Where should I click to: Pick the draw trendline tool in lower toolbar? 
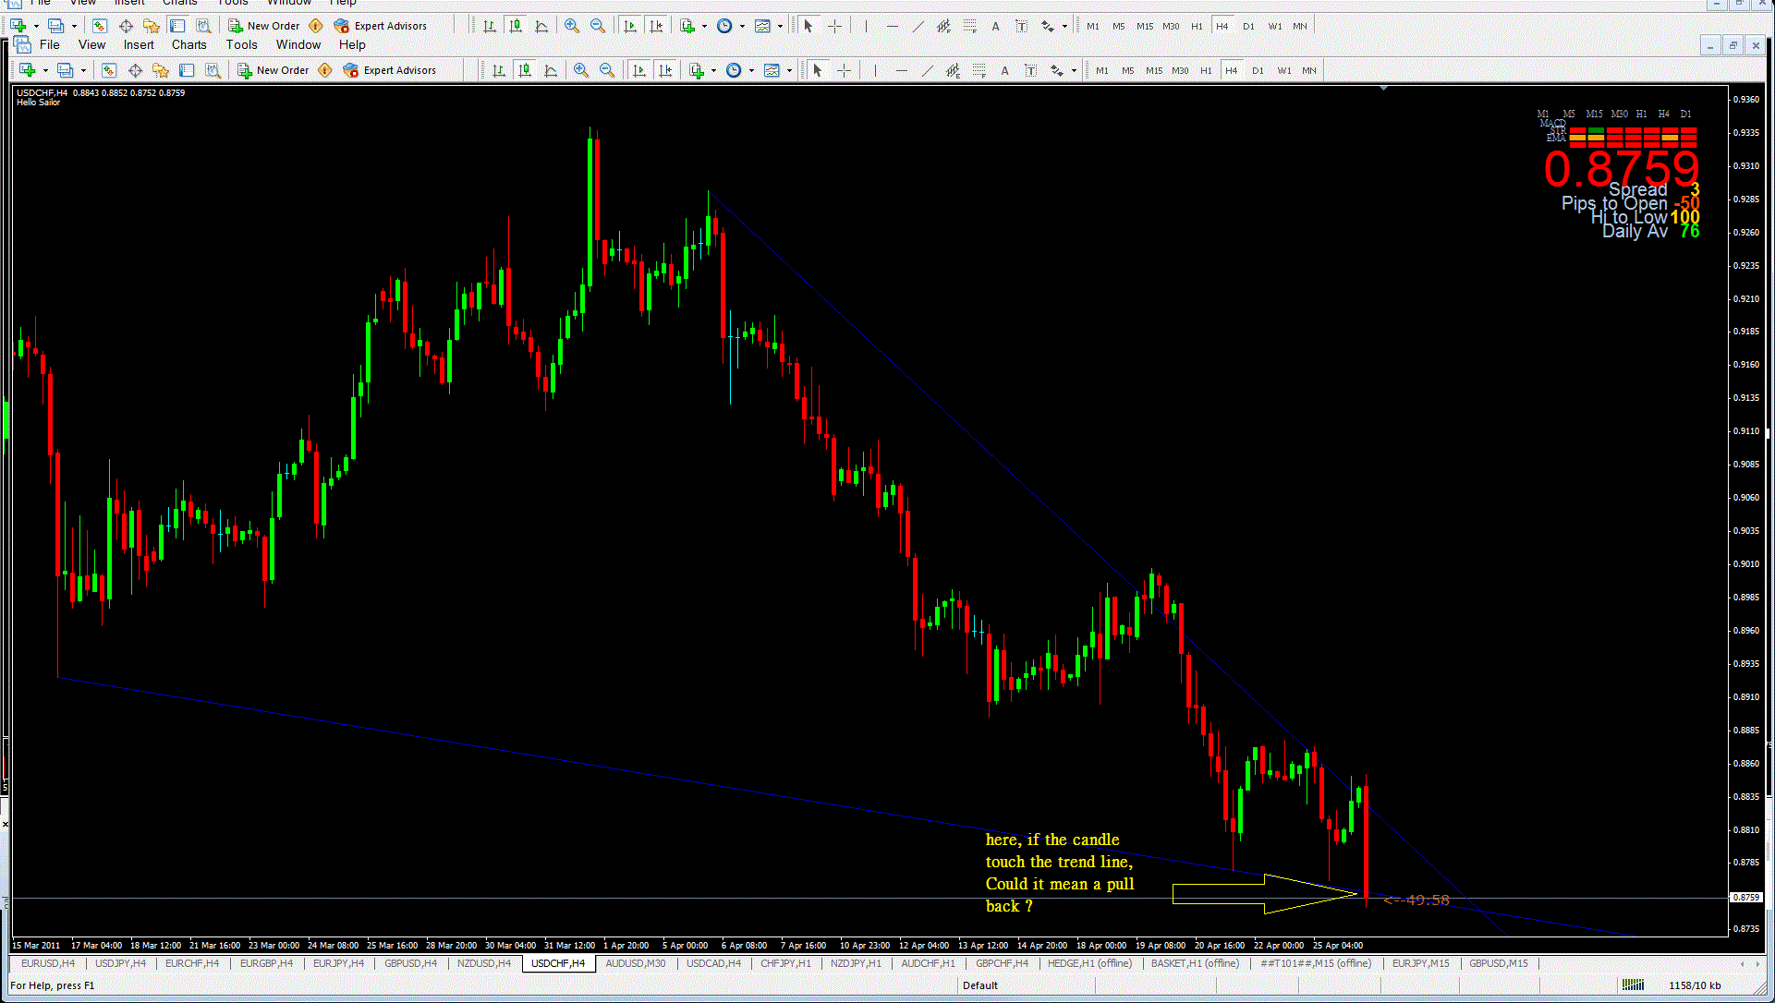tap(927, 70)
